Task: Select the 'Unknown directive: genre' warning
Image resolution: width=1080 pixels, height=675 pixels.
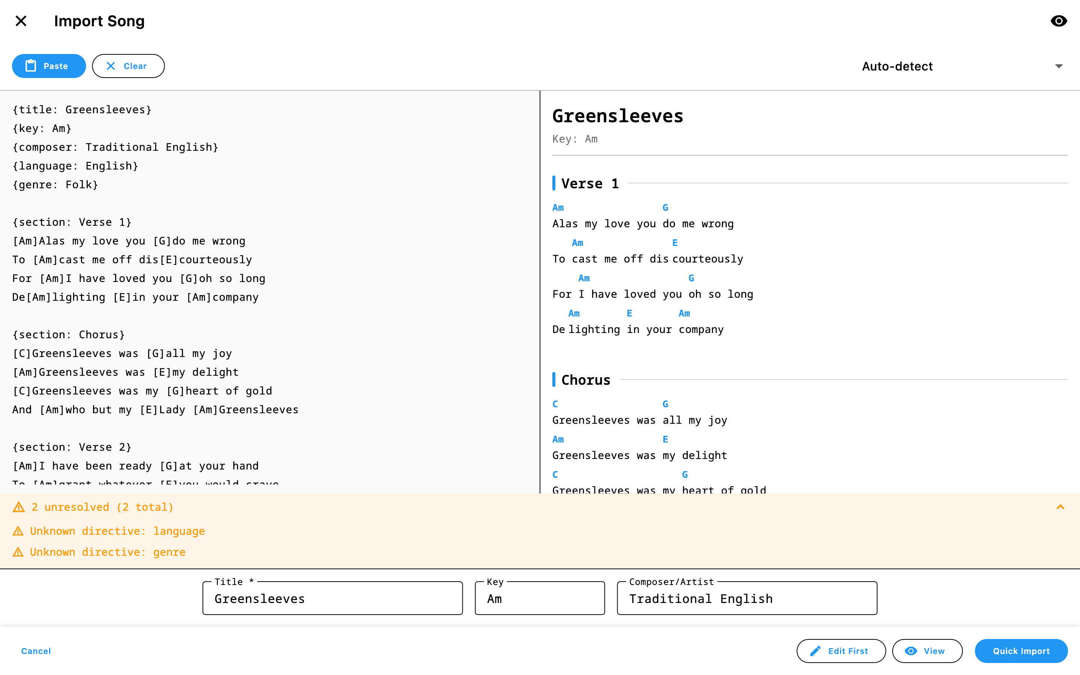Action: coord(107,552)
